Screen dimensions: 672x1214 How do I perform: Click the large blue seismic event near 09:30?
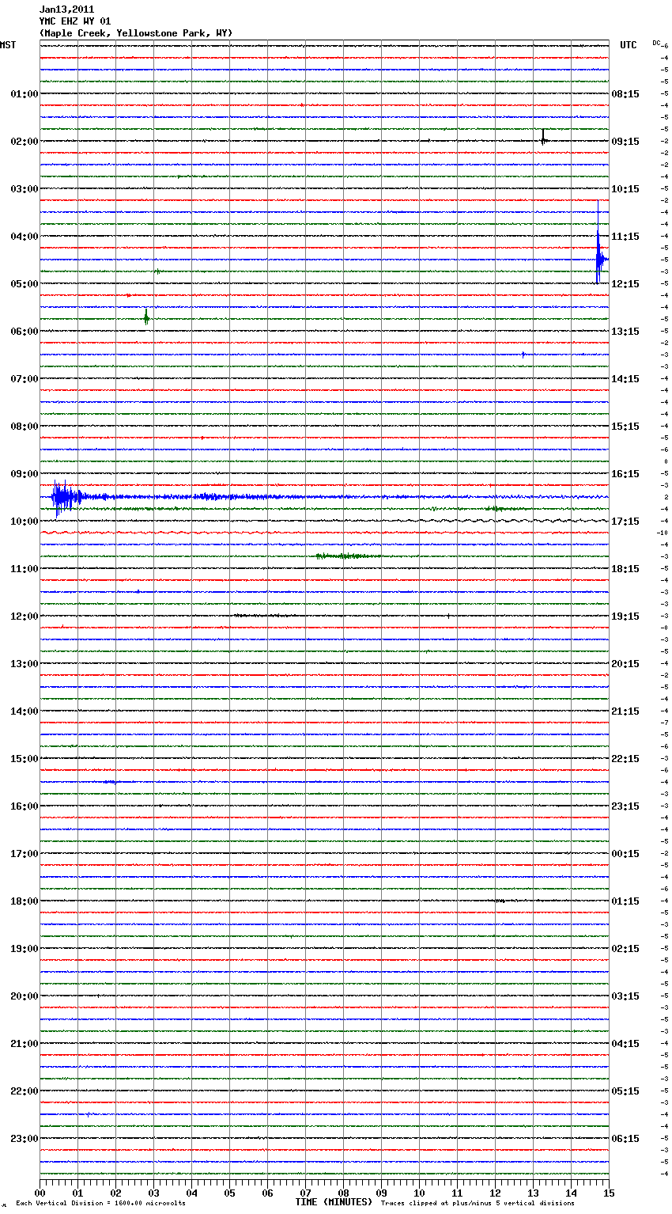66,498
